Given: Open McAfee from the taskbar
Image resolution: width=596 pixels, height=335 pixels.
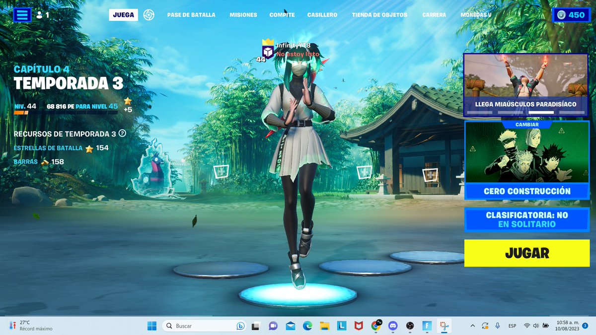Looking at the screenshot, I should (x=359, y=326).
